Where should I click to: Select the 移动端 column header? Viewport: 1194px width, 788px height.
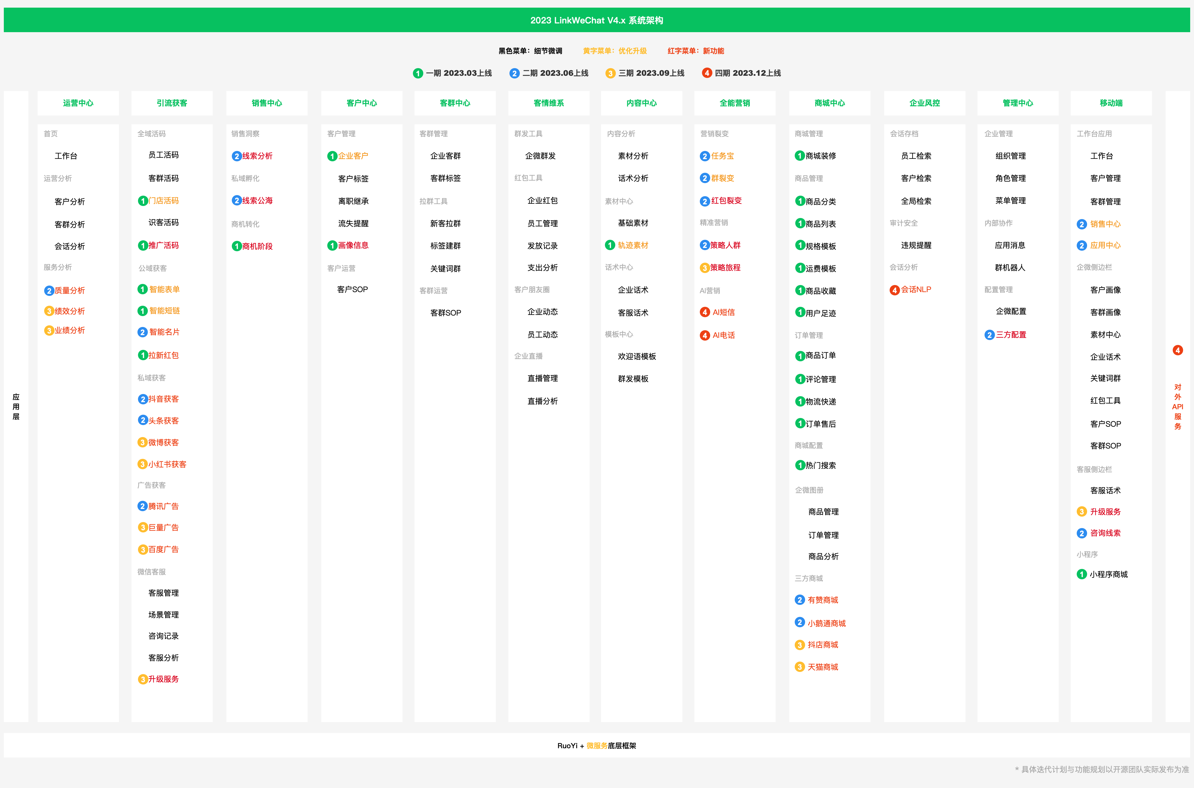(x=1111, y=103)
